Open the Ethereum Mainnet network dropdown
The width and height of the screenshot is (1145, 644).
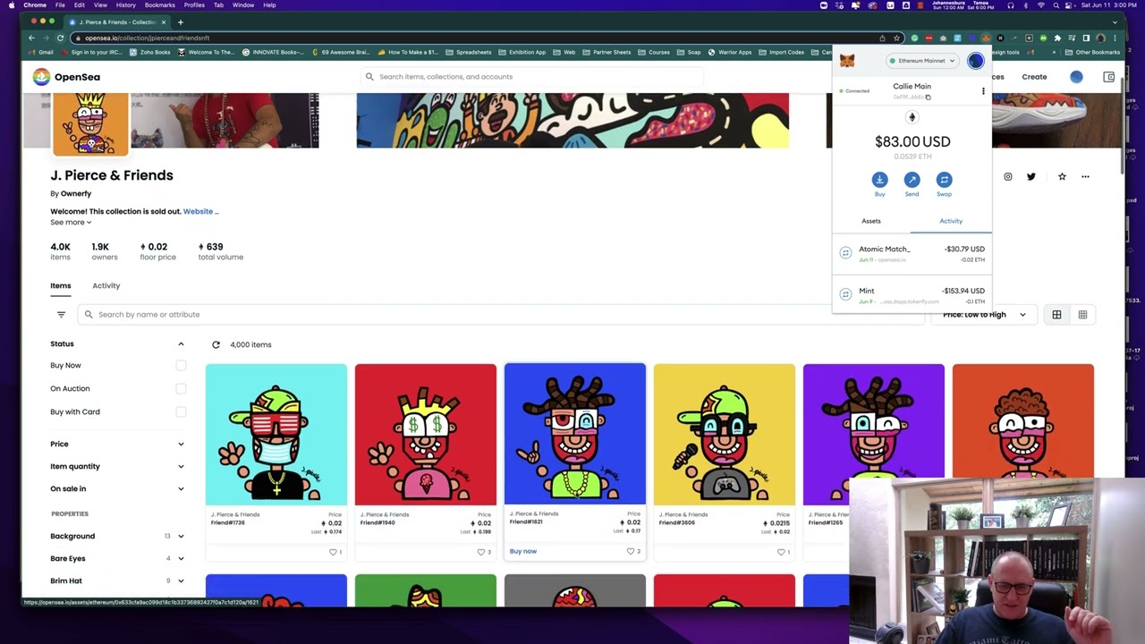(921, 61)
